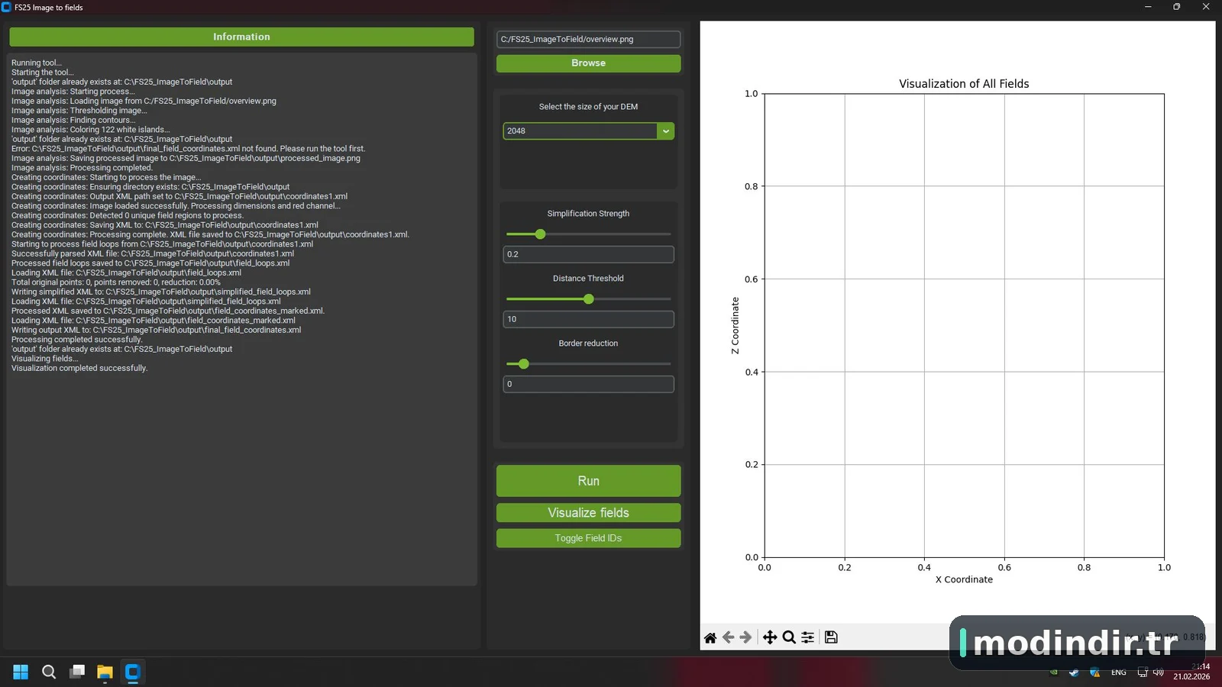Click the Steam tray icon
This screenshot has width=1222, height=687.
tap(1074, 672)
